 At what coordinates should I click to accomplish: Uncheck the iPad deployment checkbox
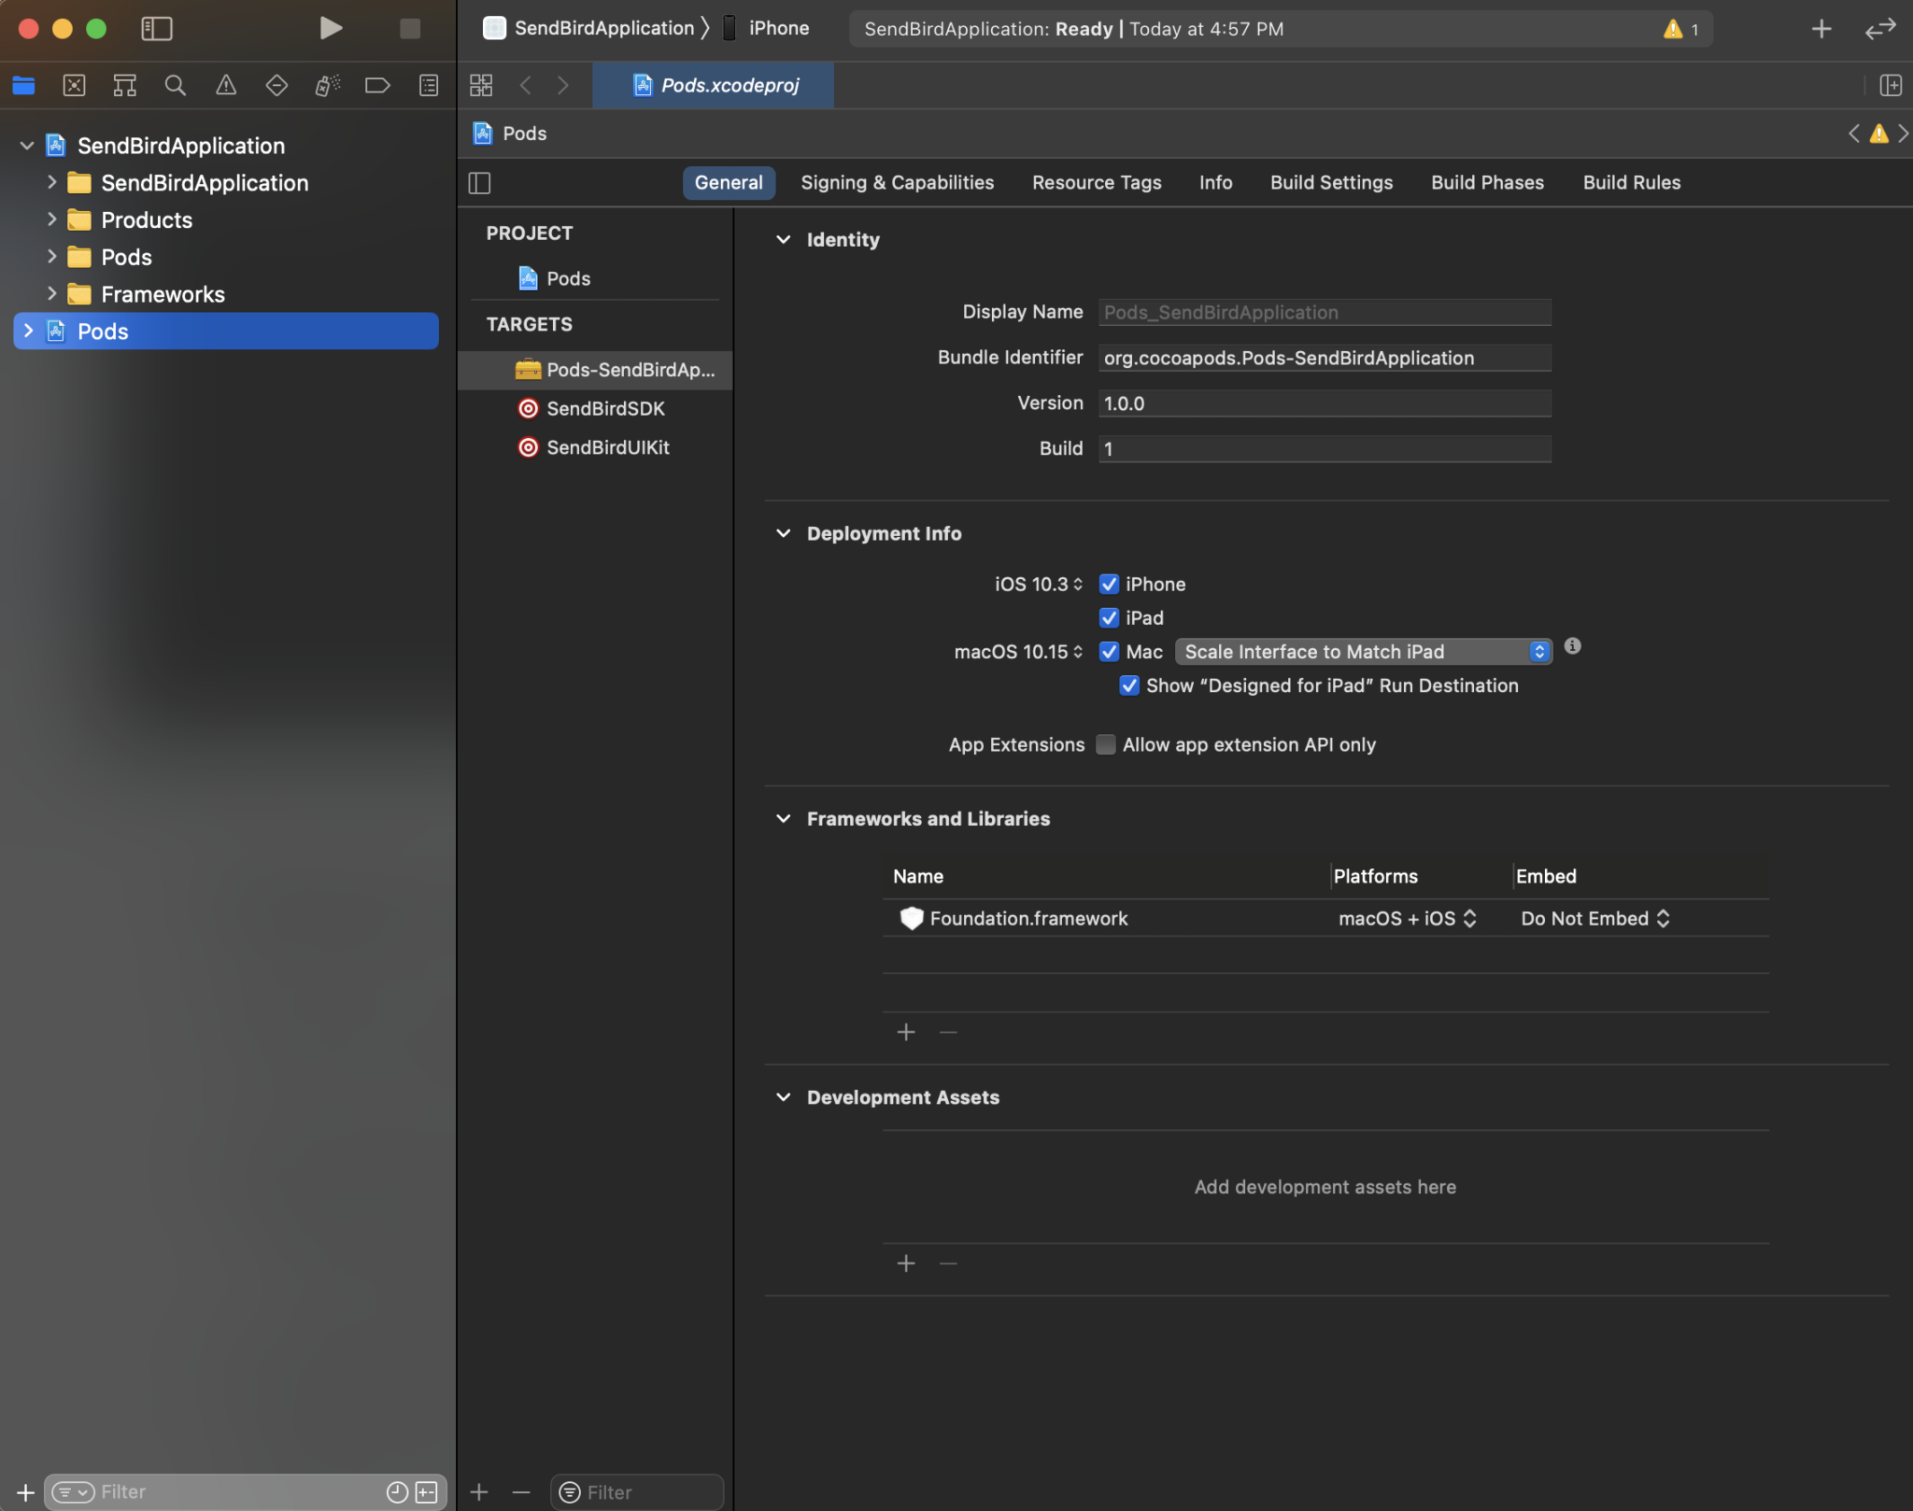point(1109,617)
